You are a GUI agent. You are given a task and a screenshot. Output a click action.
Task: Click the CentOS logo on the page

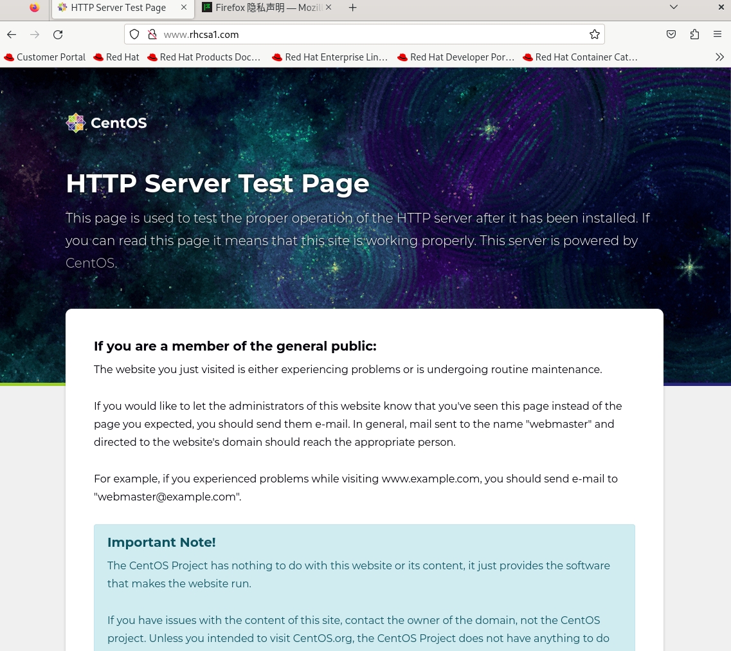106,123
